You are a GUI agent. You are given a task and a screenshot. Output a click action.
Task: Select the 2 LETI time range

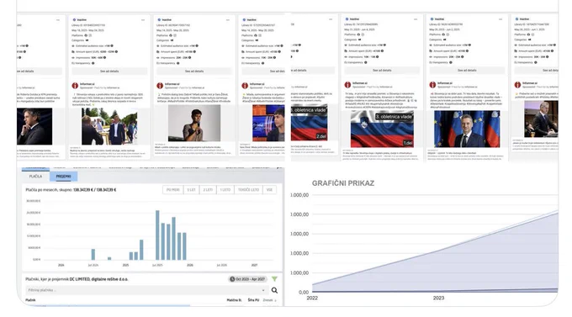click(x=208, y=190)
